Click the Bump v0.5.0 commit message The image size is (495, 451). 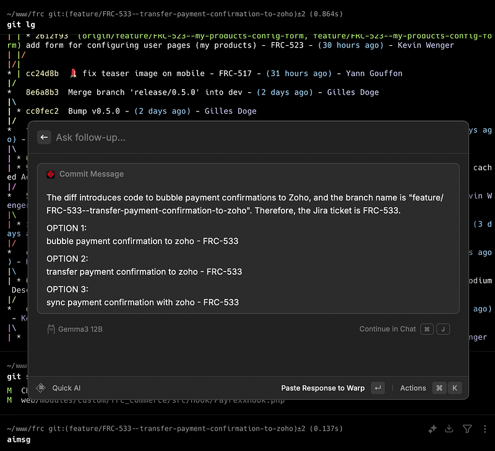click(94, 111)
